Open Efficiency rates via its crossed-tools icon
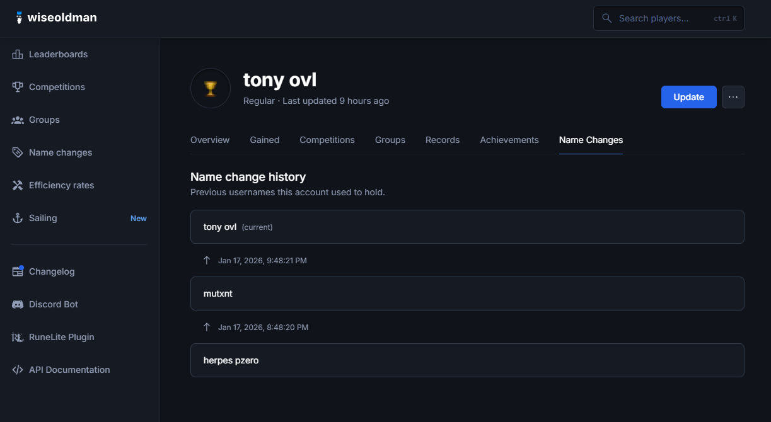The image size is (771, 422). click(x=17, y=185)
